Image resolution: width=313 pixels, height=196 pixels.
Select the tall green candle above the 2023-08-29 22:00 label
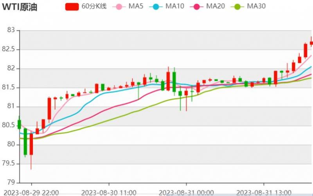pos(25,142)
